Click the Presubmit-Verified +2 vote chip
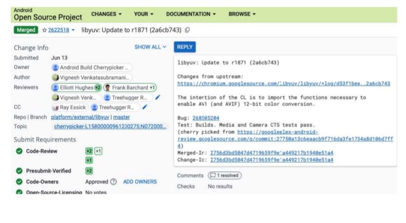The height and width of the screenshot is (223, 406). coord(89,171)
